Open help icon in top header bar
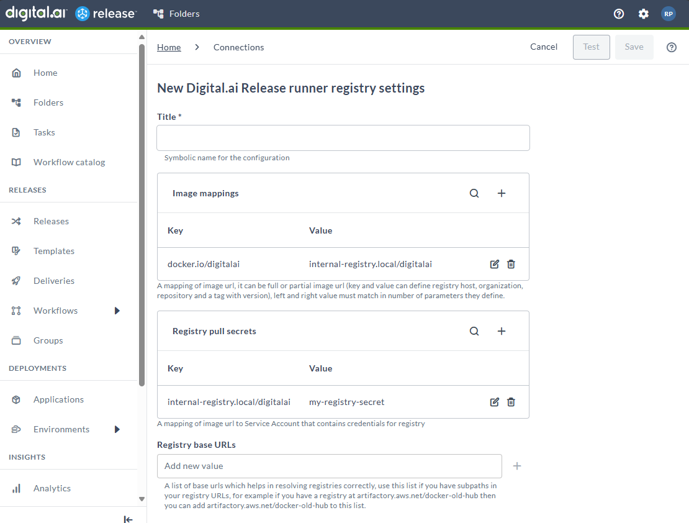Viewport: 689px width, 523px height. click(619, 14)
